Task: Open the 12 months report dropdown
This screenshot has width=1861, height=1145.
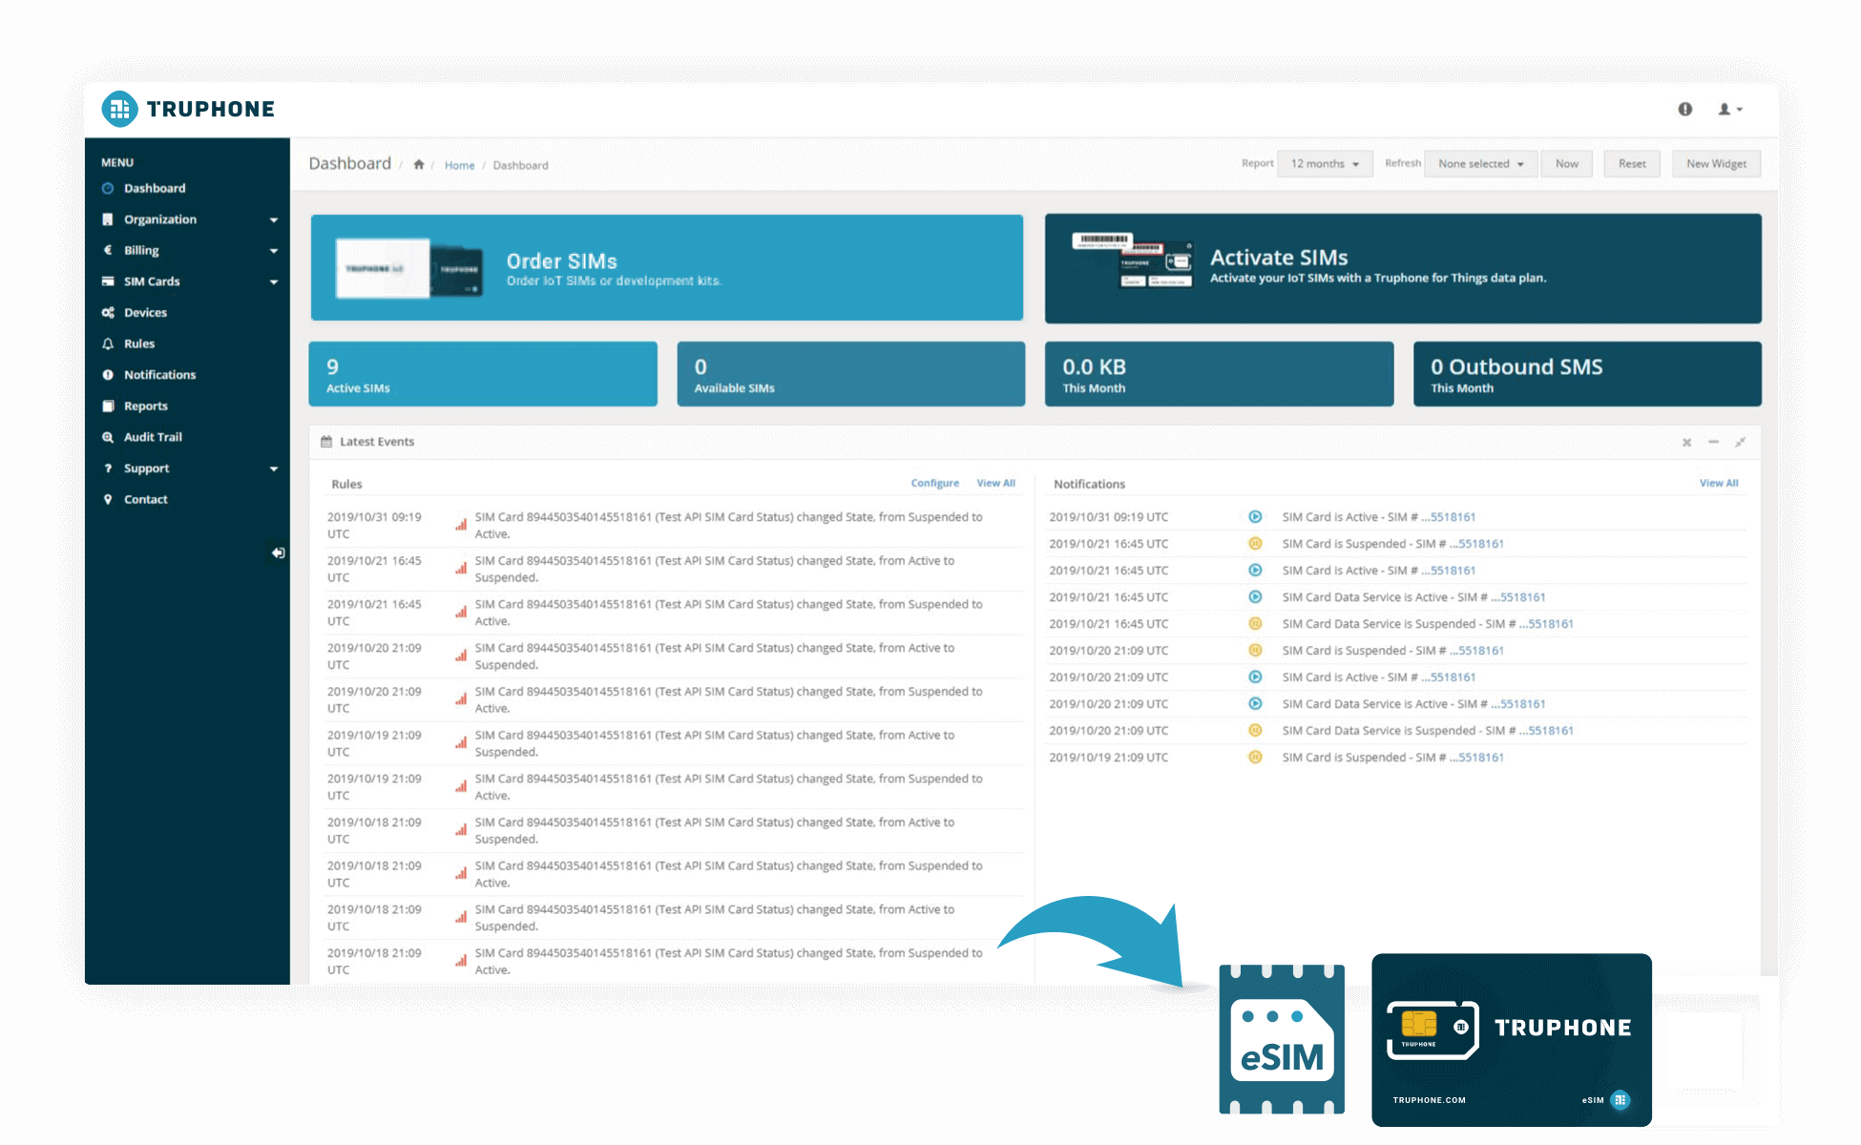Action: pos(1325,164)
